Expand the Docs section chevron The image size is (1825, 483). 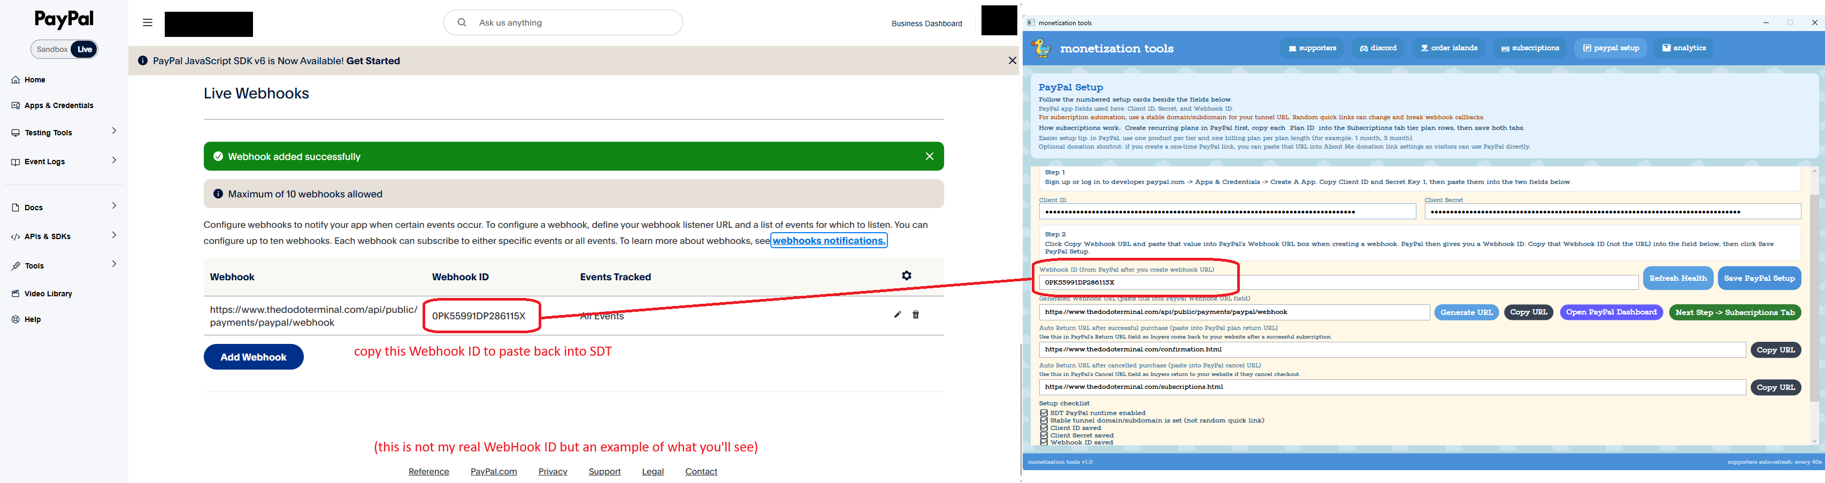(x=114, y=206)
